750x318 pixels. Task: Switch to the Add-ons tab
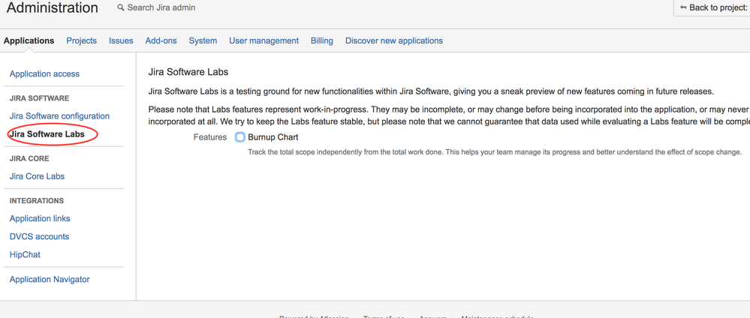pos(161,40)
